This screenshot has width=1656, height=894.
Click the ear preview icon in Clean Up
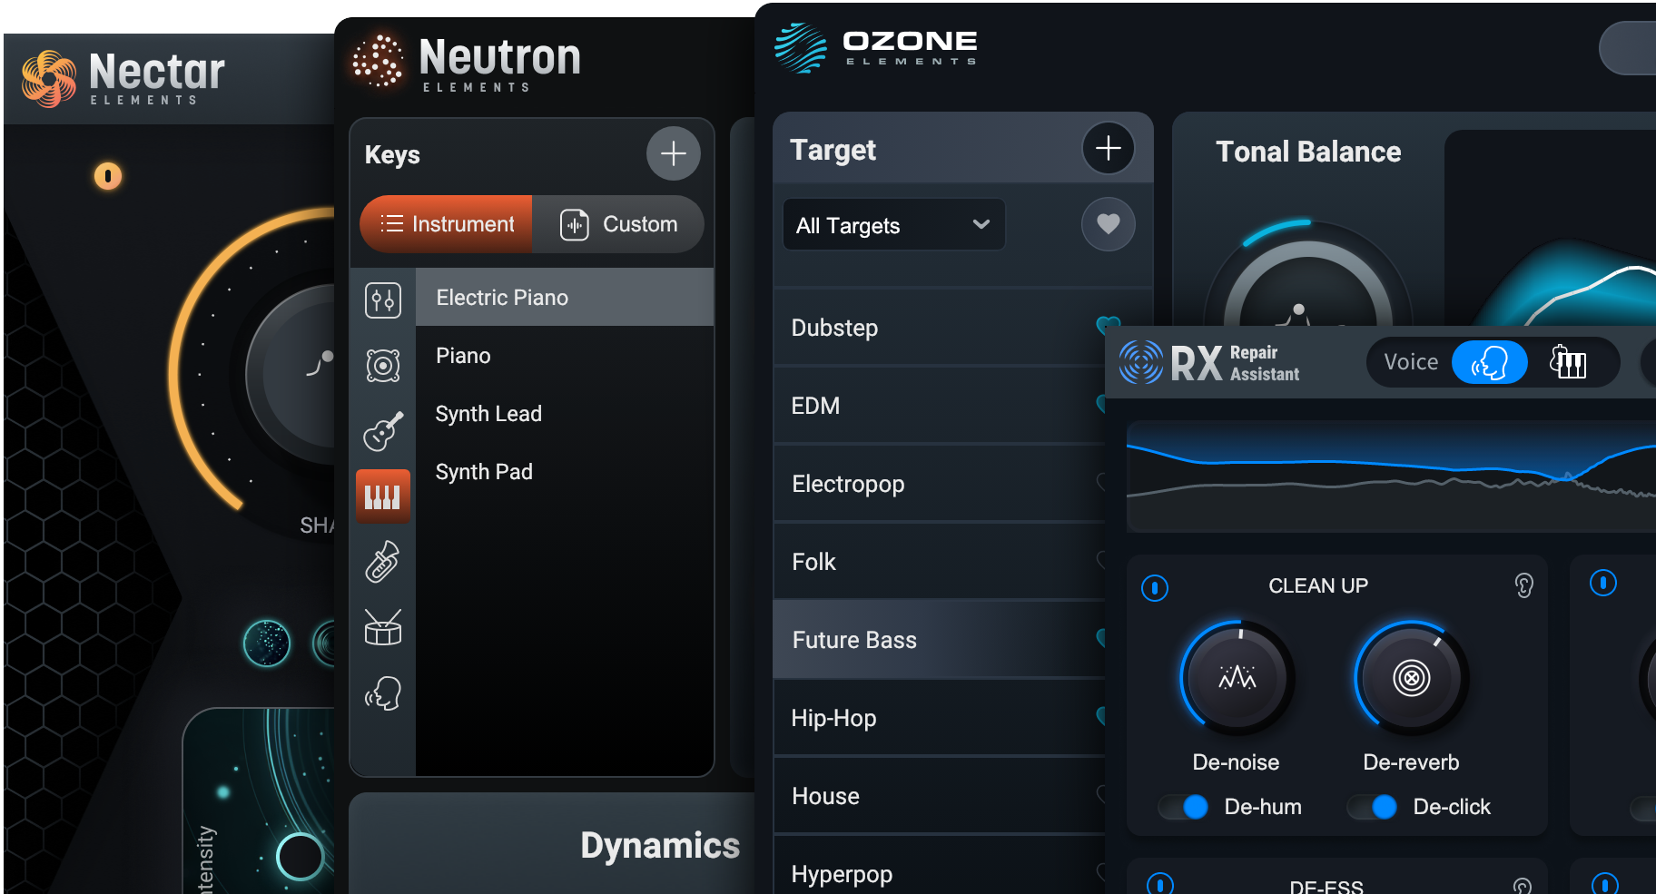pyautogui.click(x=1523, y=585)
